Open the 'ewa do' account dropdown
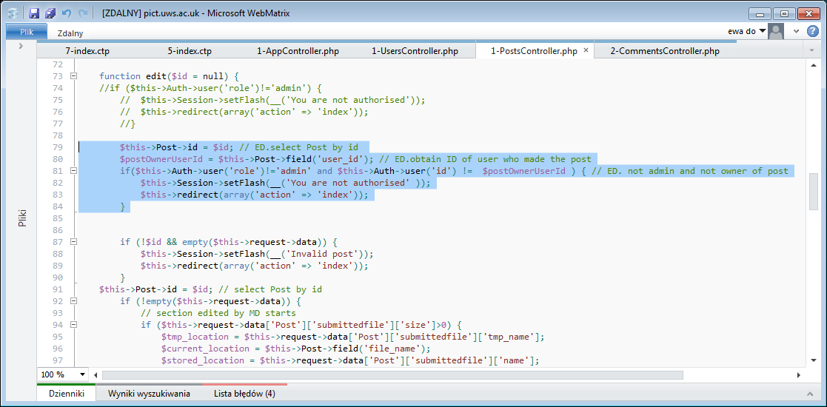The width and height of the screenshot is (827, 407). [747, 31]
